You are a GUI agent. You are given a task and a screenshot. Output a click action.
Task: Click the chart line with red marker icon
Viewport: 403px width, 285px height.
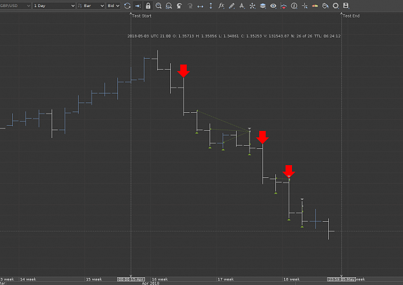(x=284, y=6)
